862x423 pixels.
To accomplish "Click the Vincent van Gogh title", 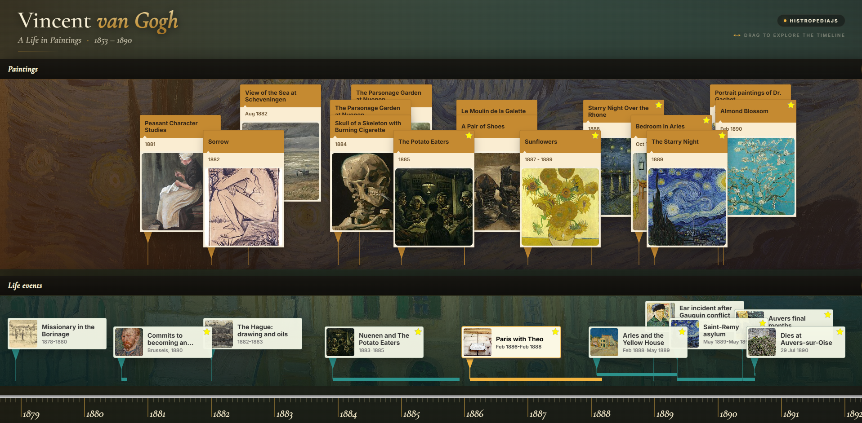I will tap(98, 21).
